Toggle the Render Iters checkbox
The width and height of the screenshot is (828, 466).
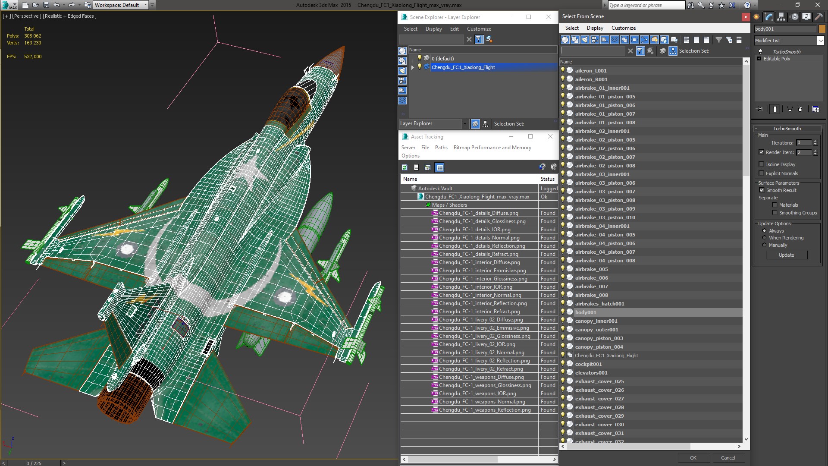coord(762,152)
